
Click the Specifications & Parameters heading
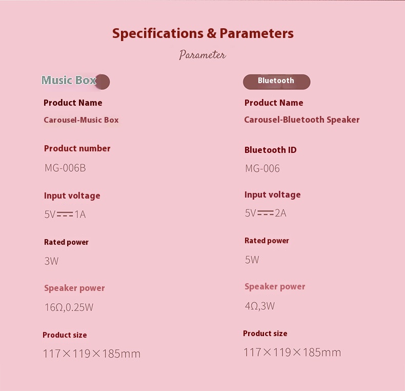click(202, 34)
